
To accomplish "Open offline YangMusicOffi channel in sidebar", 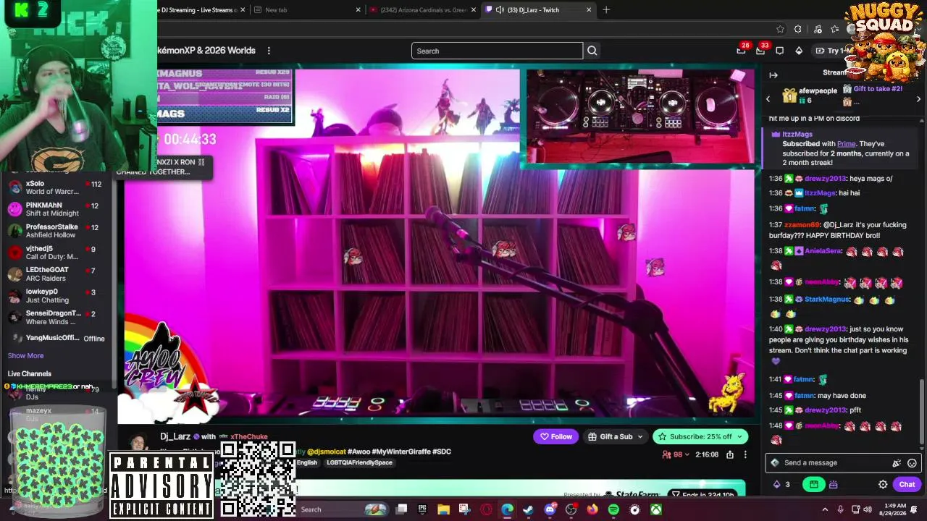I will pos(56,338).
